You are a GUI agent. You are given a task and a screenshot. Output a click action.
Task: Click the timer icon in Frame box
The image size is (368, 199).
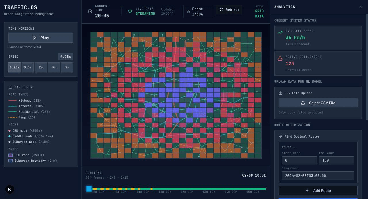(x=189, y=11)
